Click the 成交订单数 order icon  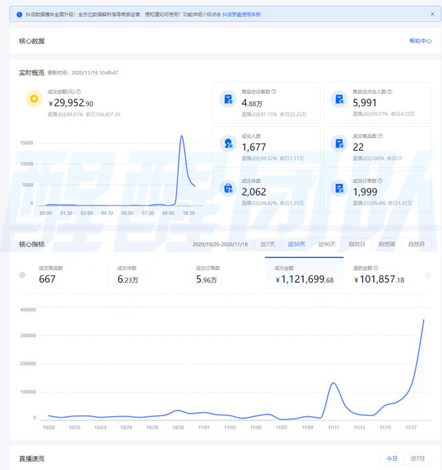pos(339,188)
